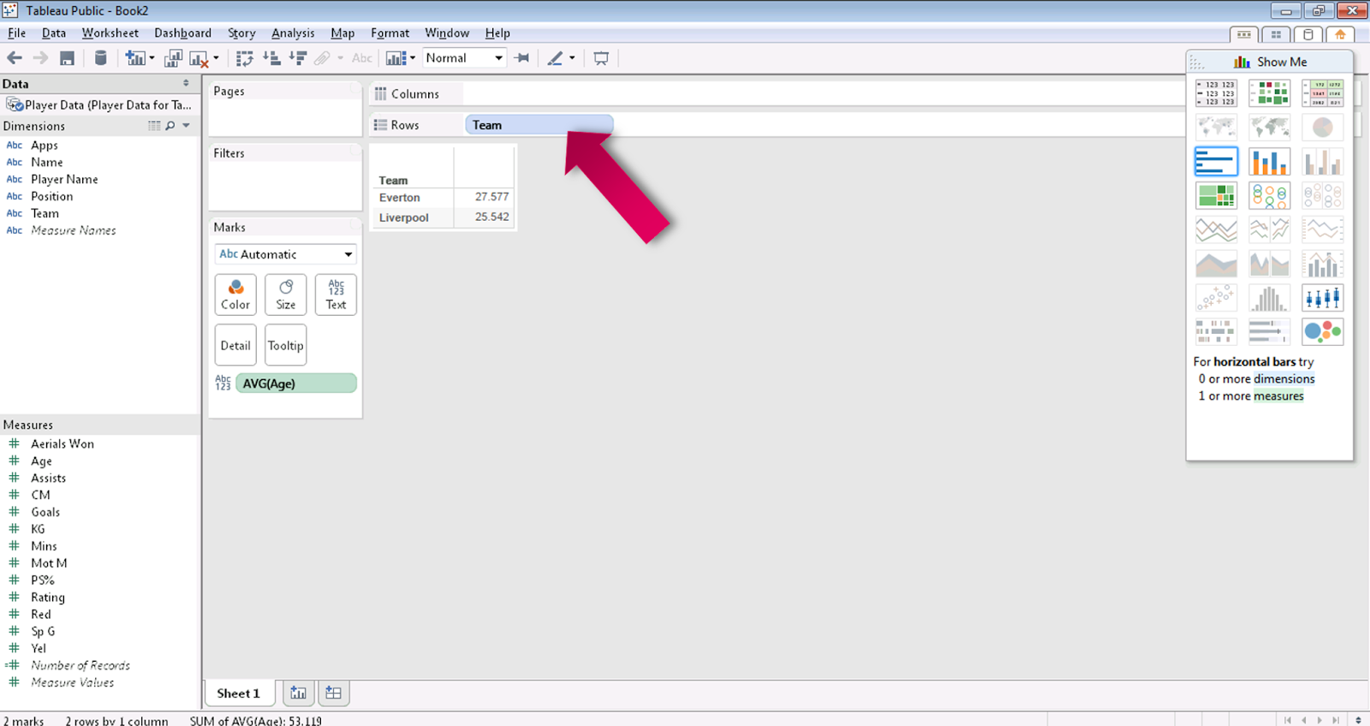The width and height of the screenshot is (1370, 726).
Task: Select the packed bubbles chart in Show Me
Action: tap(1322, 331)
